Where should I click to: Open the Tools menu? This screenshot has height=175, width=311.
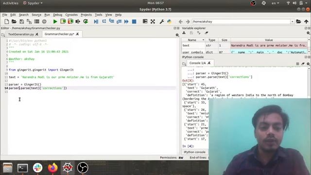(98, 15)
